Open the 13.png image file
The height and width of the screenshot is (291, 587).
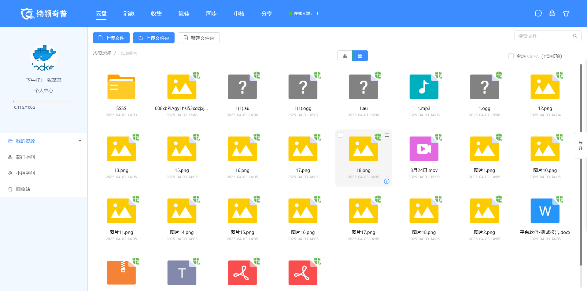[x=121, y=149]
